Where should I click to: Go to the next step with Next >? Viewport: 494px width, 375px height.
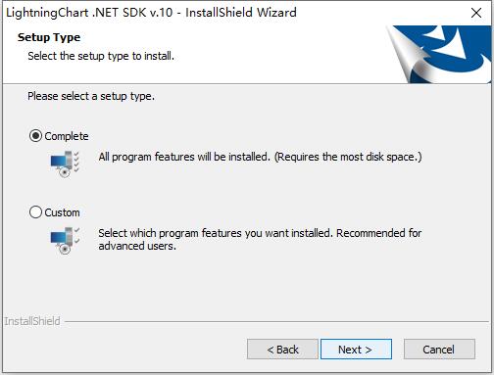356,350
